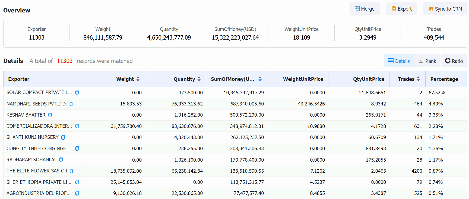Select trades count 4200
The image size is (469, 199).
417,171
